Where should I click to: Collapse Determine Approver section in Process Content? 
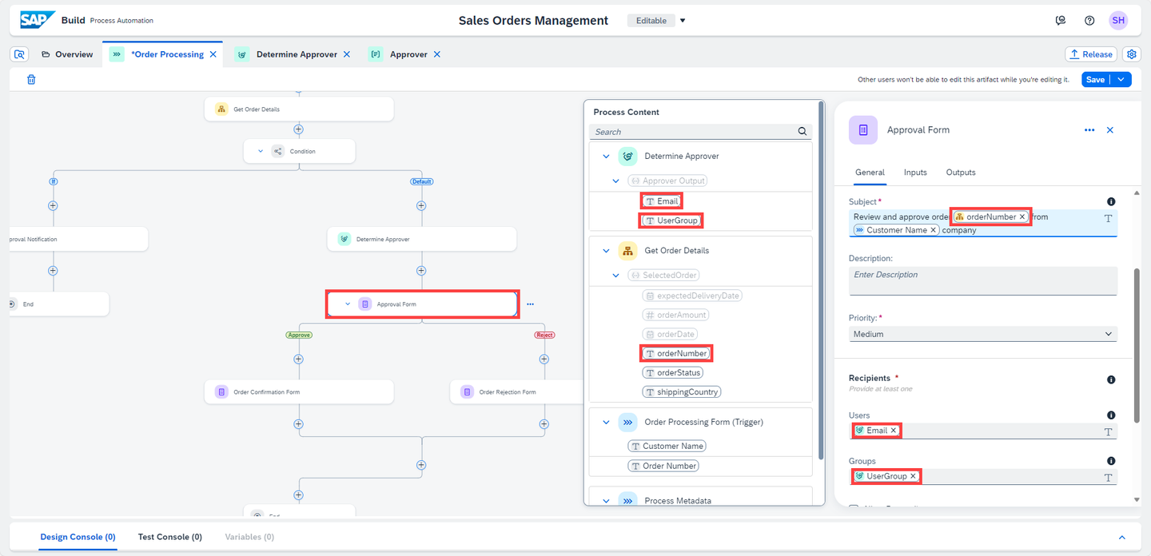(607, 157)
